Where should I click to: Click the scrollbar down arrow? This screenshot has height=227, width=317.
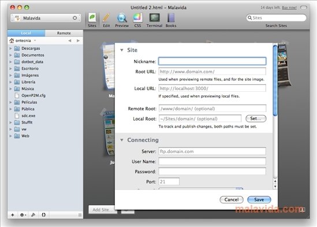275,187
